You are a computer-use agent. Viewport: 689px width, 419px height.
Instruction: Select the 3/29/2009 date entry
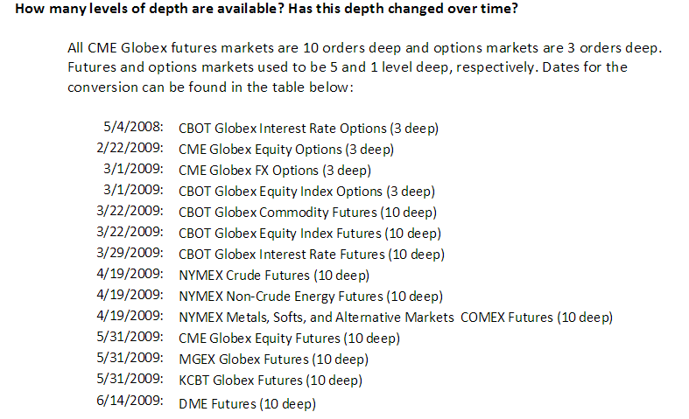130,253
